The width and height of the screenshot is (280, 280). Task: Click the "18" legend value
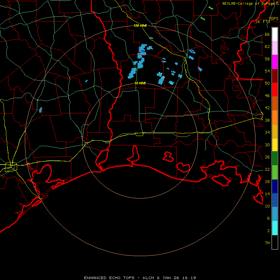pos(267,182)
